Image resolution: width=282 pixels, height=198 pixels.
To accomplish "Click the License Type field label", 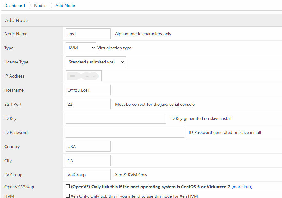I will click(x=16, y=62).
